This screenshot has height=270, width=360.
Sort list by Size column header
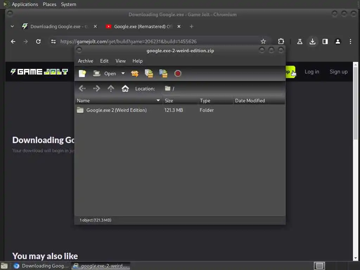[180, 101]
